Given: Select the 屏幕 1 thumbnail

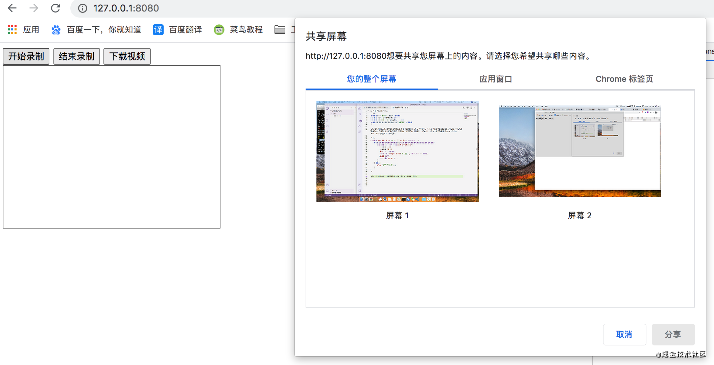Looking at the screenshot, I should (397, 151).
